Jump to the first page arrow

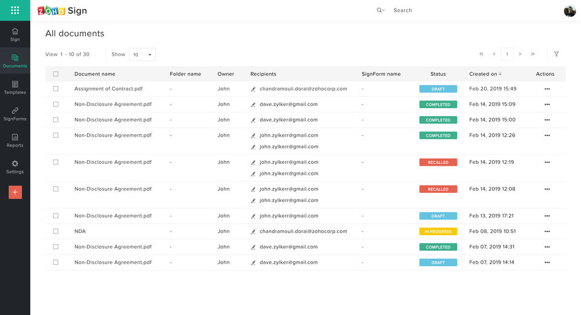pos(481,54)
